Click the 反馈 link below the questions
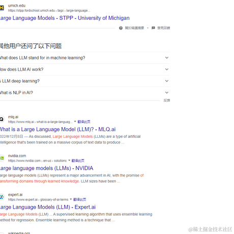234x234 pixels. pos(167,100)
